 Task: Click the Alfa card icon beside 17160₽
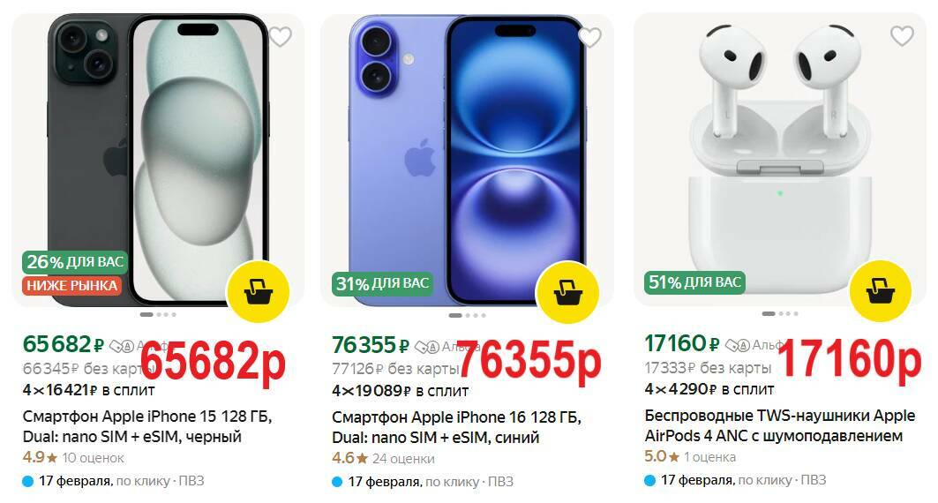point(738,345)
